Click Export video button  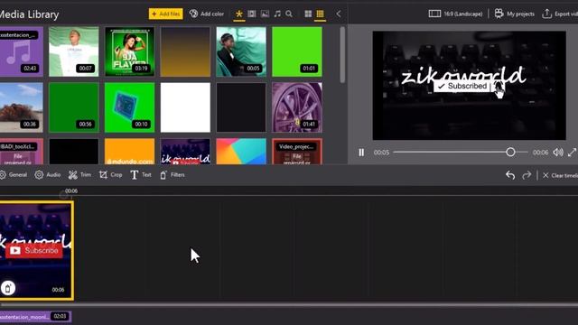click(560, 14)
